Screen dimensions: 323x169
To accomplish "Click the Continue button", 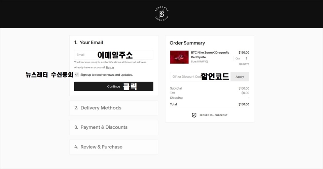I will tap(114, 87).
